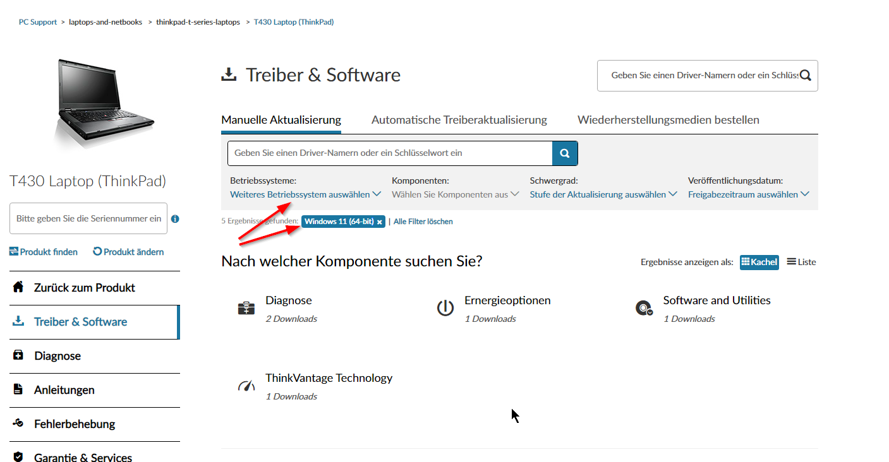The height and width of the screenshot is (462, 889).
Task: Open laptops-and-netbooks breadcrumb
Action: pos(106,22)
